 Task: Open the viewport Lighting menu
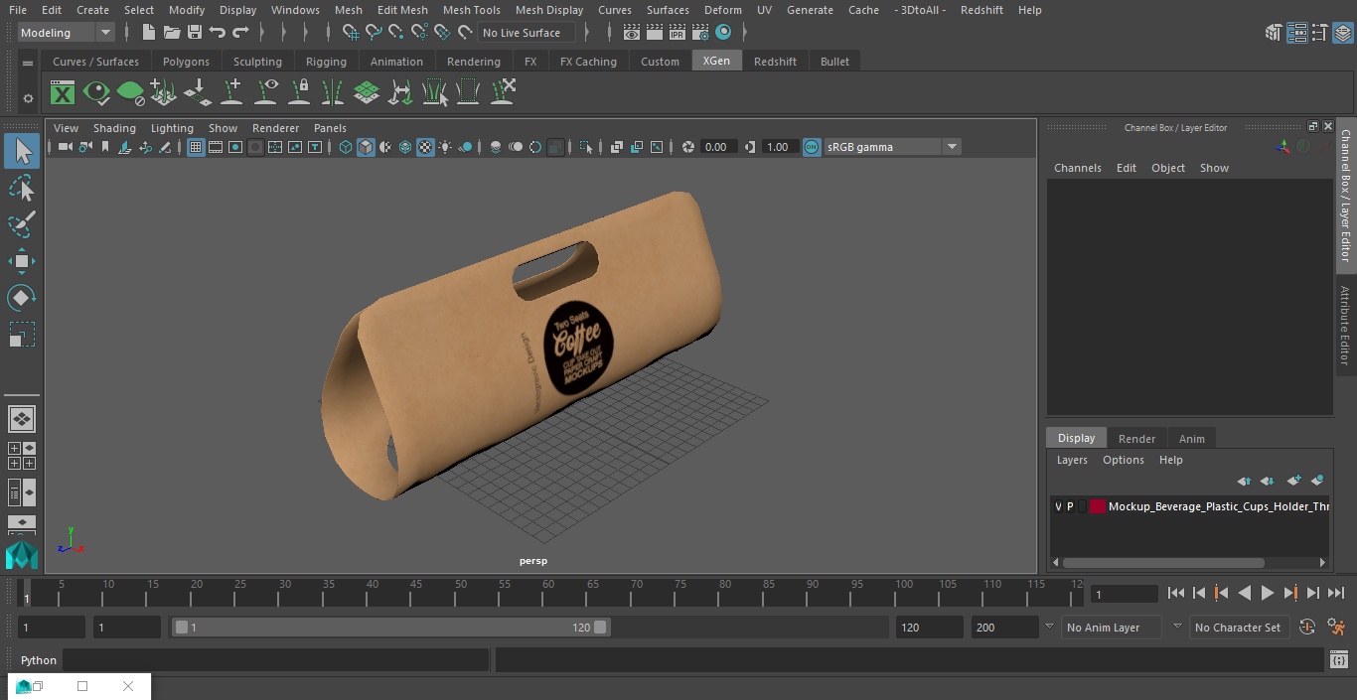[172, 128]
